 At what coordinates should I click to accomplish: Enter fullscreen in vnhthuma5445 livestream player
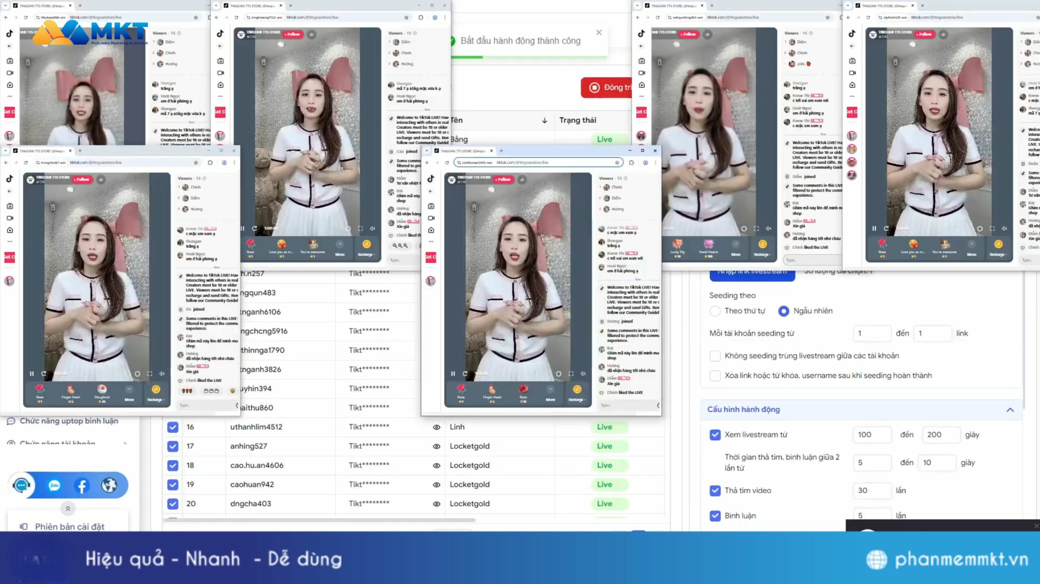[x=571, y=373]
